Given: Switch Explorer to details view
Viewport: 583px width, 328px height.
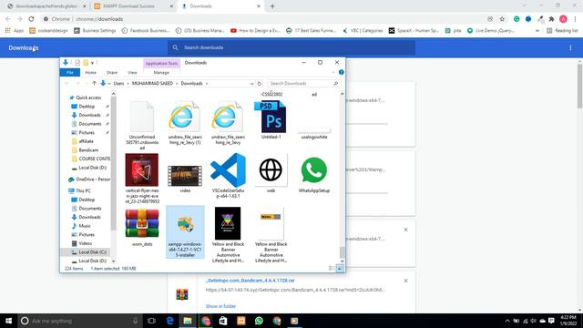Looking at the screenshot, I should (x=332, y=268).
